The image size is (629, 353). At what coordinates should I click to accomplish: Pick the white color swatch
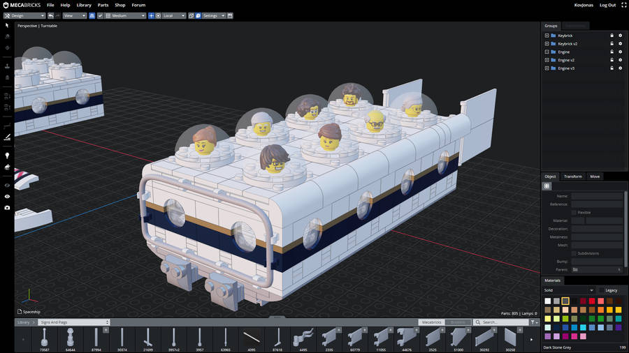pos(547,301)
